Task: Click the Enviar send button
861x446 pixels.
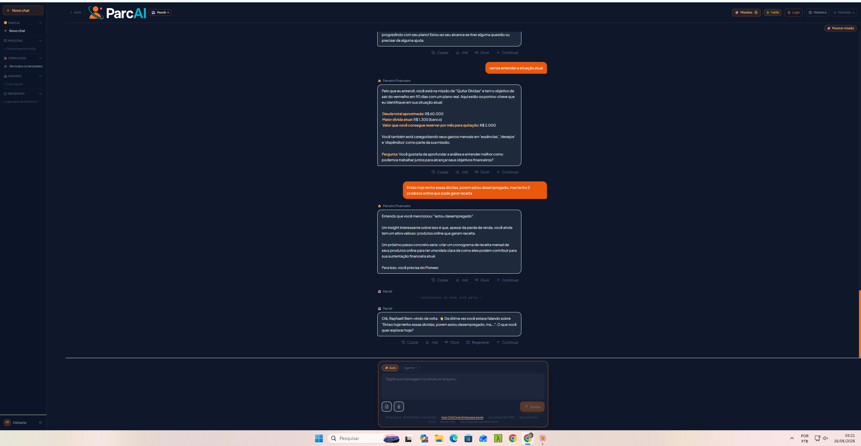Action: point(532,407)
